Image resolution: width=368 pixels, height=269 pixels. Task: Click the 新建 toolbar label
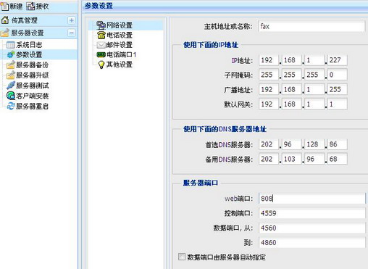pyautogui.click(x=16, y=7)
